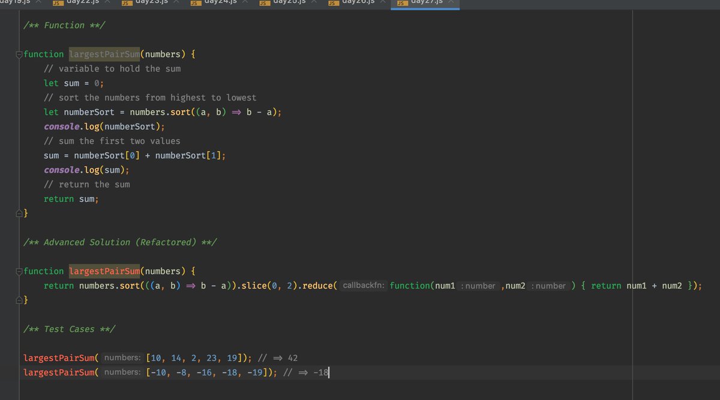Screen dimensions: 720x400
Task: Click the array [10, 14, 2, 23, 19]
Action: click(x=194, y=358)
